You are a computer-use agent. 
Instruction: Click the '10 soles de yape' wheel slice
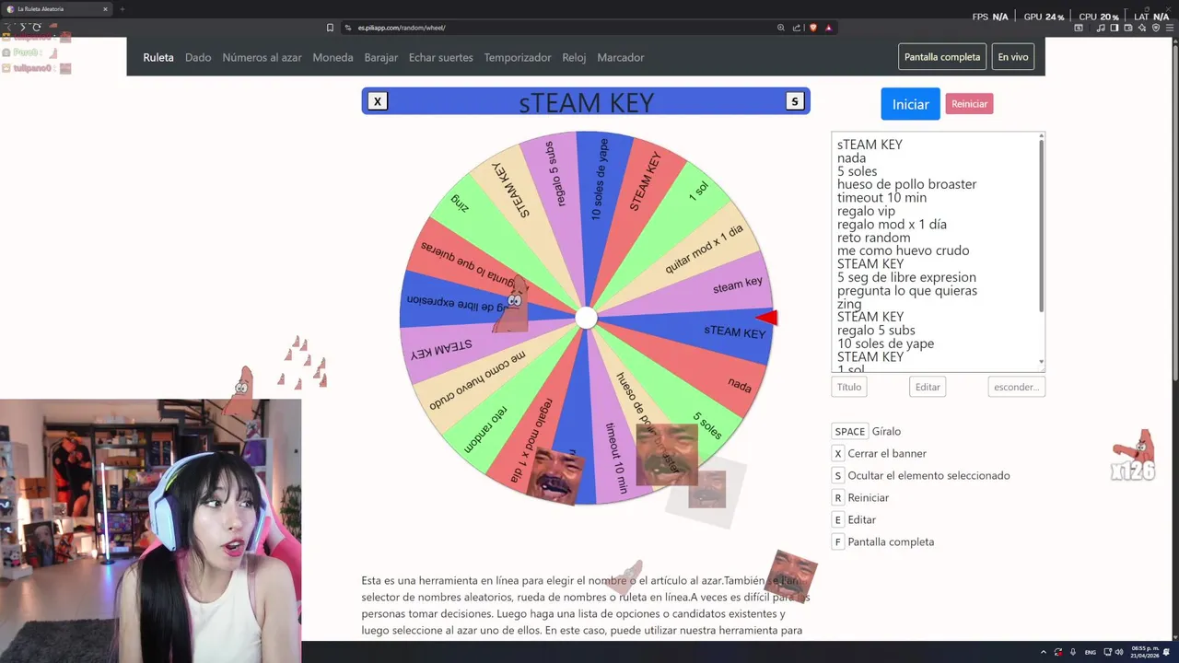pyautogui.click(x=601, y=180)
